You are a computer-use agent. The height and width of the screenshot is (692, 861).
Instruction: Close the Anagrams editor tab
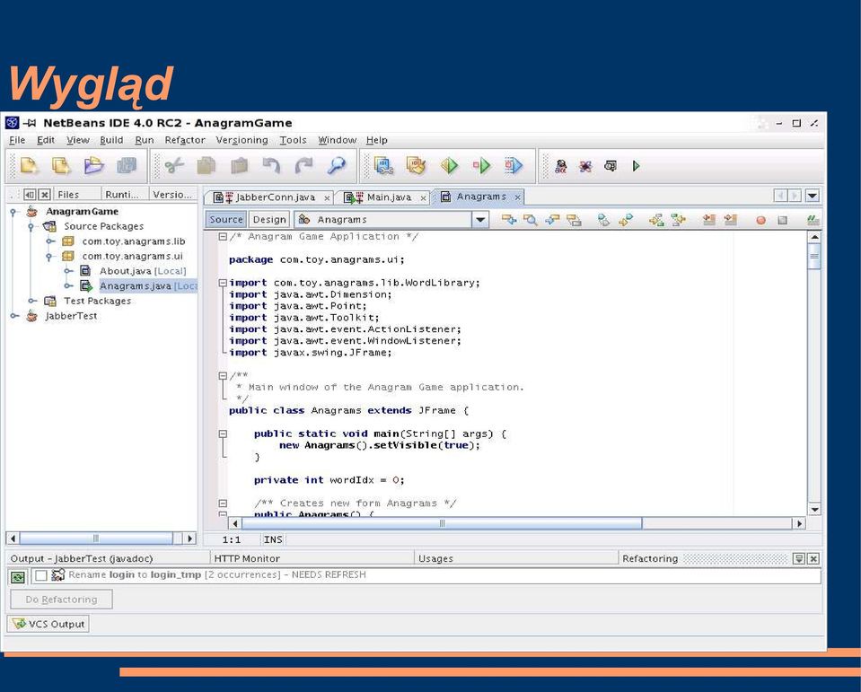click(x=517, y=197)
